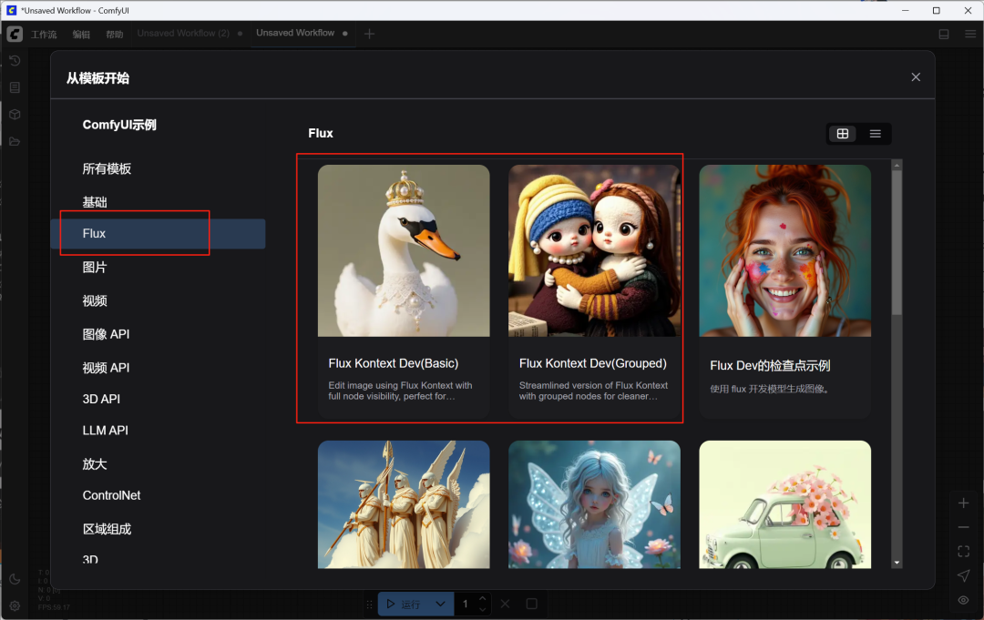Open settings with the gear icon
Screen dimensions: 984x620
click(x=15, y=606)
